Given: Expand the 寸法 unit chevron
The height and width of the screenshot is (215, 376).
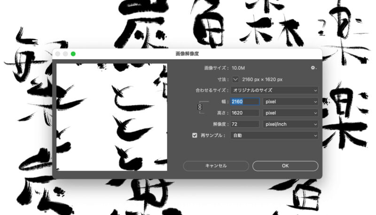Looking at the screenshot, I should click(x=235, y=80).
